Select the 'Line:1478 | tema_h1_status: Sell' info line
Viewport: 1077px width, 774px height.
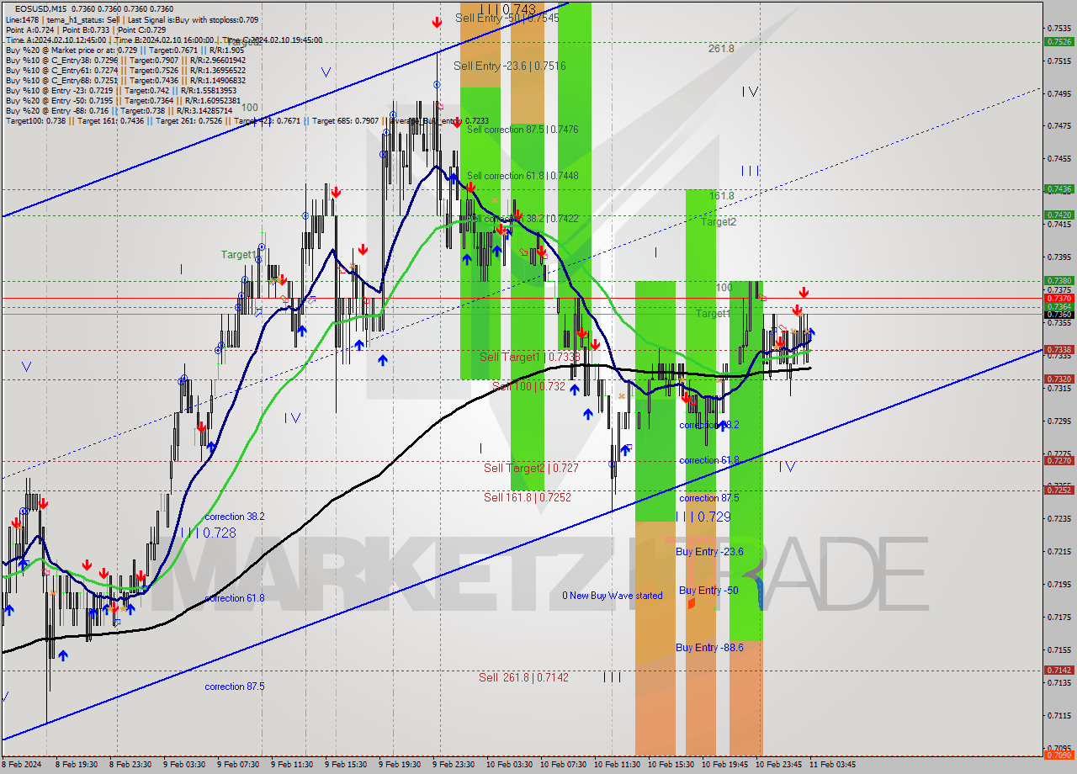pyautogui.click(x=132, y=19)
